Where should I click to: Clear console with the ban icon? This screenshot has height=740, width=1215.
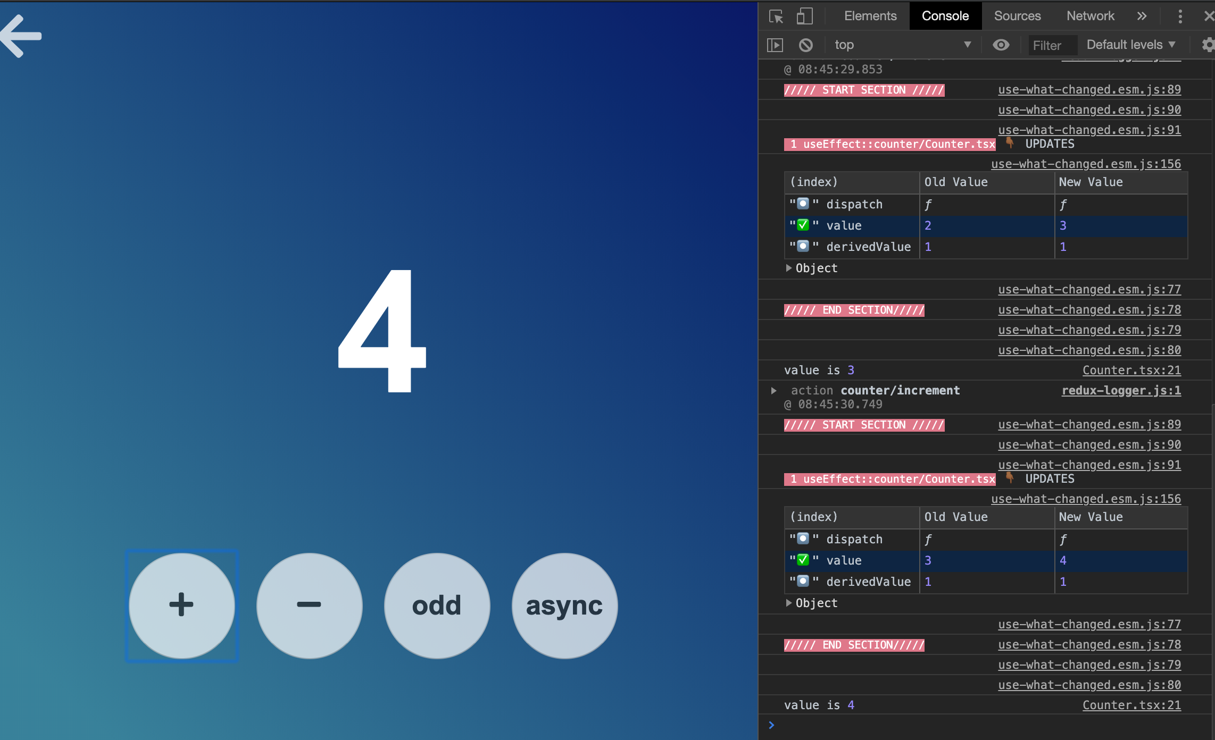click(x=805, y=45)
